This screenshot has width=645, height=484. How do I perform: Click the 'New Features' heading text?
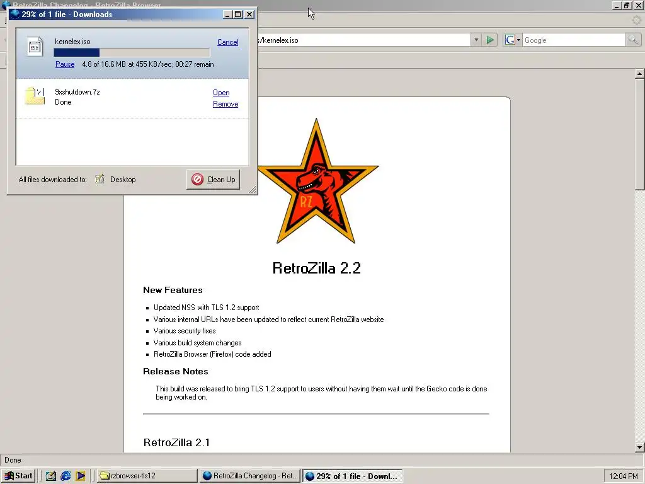173,290
